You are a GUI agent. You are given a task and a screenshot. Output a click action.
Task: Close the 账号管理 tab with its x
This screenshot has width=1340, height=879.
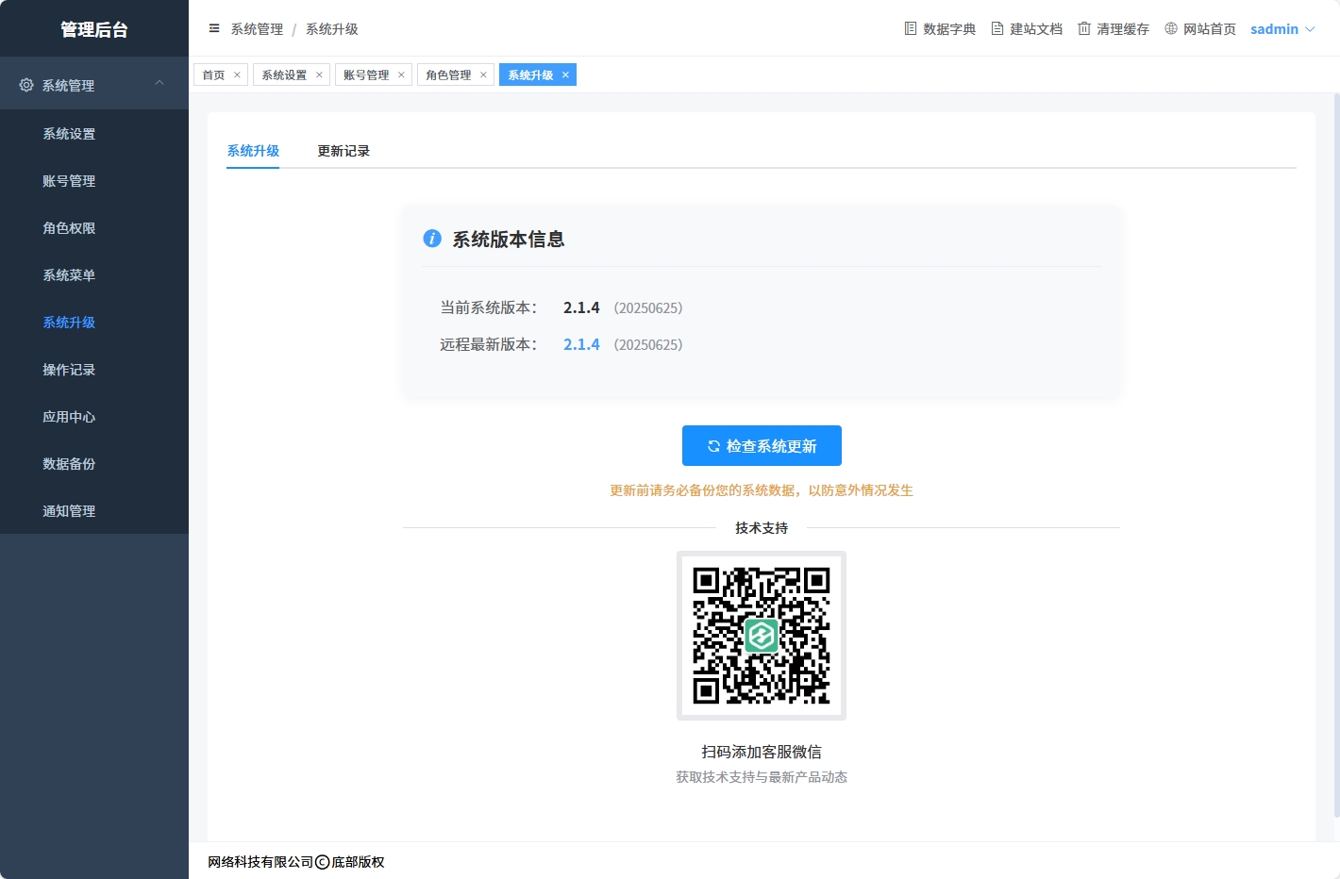tap(401, 75)
